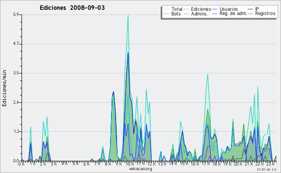Click the '13 h' x-axis label
The image size is (281, 173).
pos(162,164)
